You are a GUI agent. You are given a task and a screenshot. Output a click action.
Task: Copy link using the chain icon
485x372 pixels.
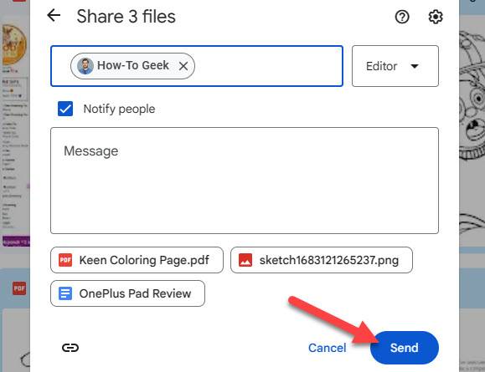70,348
